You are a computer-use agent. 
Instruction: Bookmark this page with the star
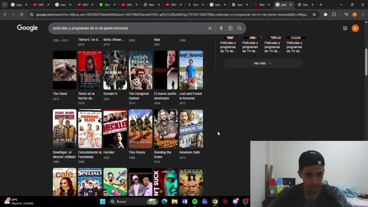(314, 14)
